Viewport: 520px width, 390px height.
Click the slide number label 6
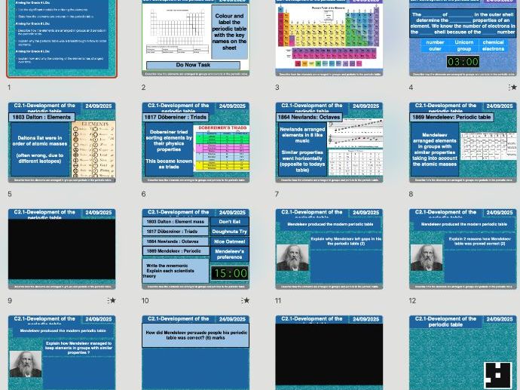(143, 194)
